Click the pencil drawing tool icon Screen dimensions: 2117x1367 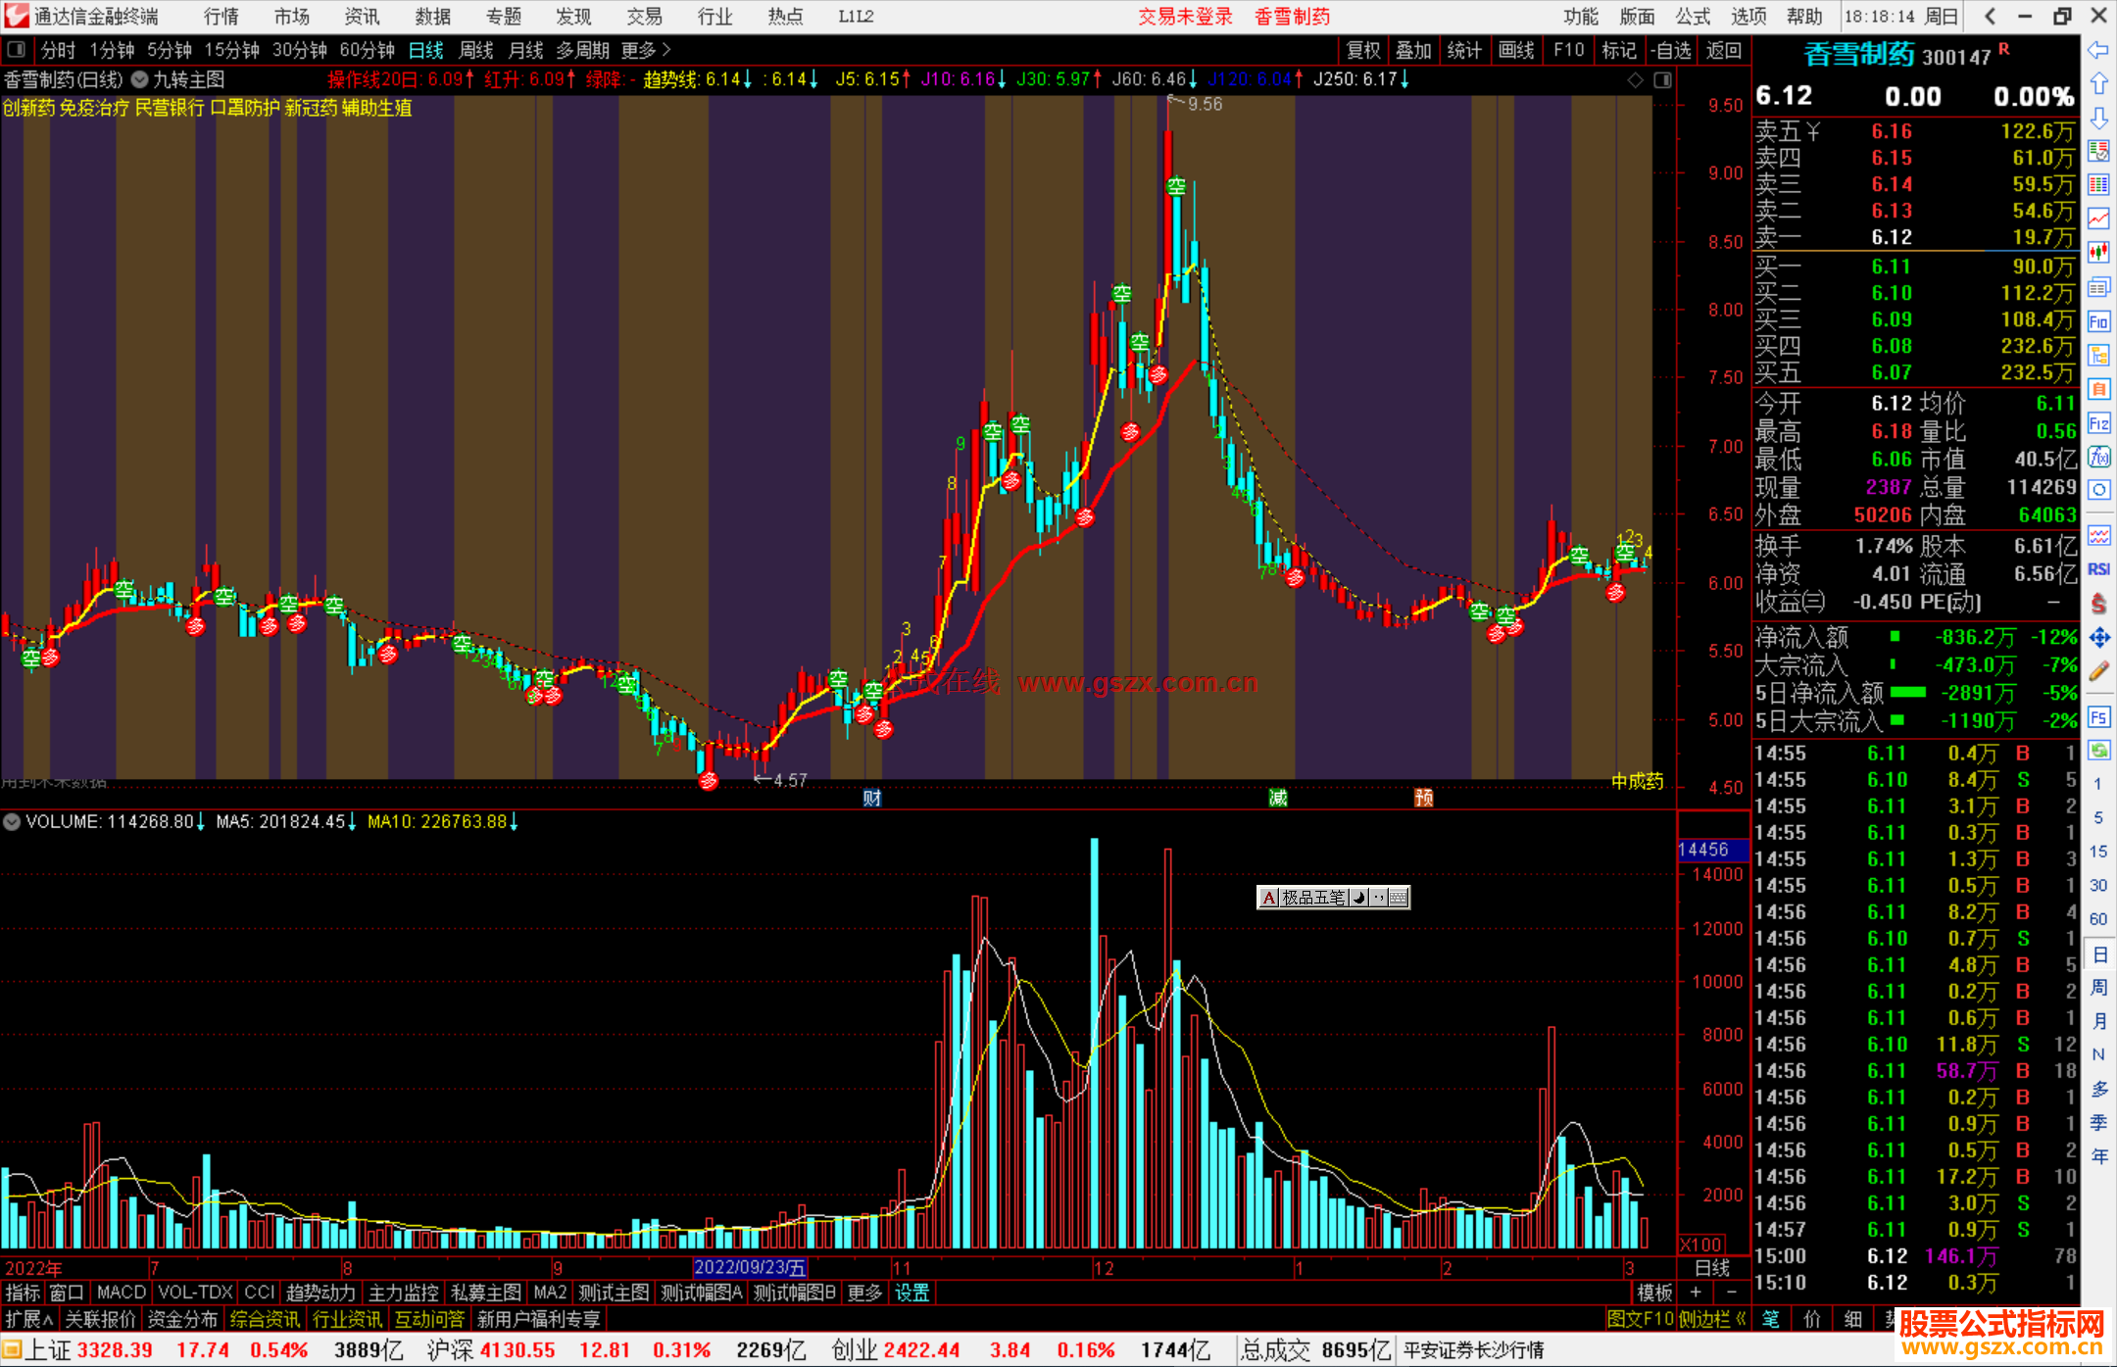click(x=2098, y=671)
